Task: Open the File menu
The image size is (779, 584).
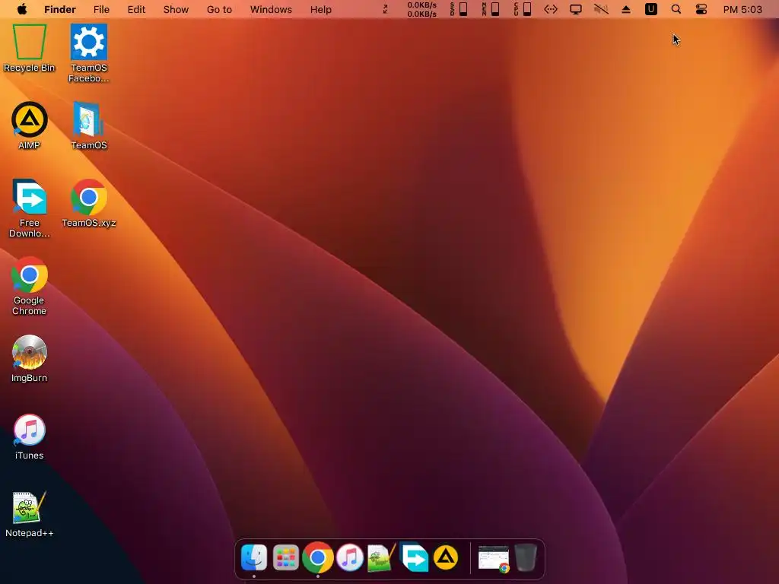Action: click(101, 9)
